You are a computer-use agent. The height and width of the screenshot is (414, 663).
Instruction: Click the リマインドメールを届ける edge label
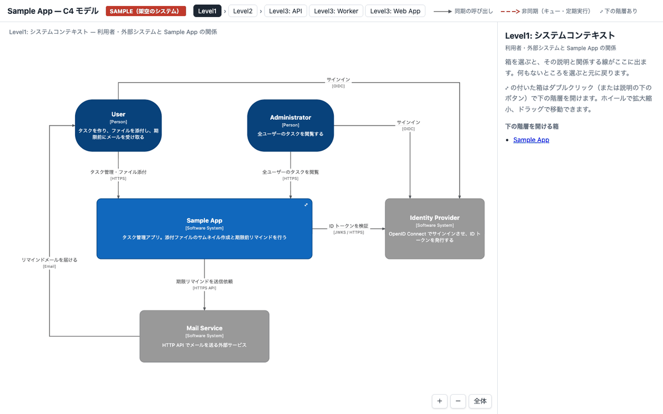50,259
